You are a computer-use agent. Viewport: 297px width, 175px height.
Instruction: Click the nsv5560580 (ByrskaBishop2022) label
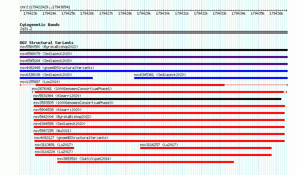pyautogui.click(x=49, y=47)
